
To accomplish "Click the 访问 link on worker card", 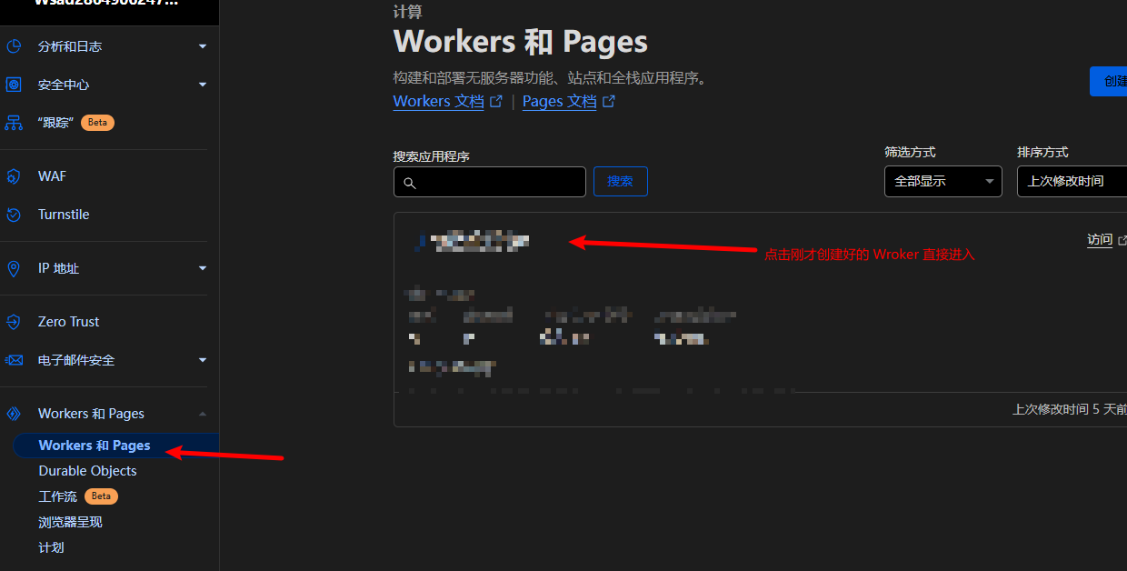I will coord(1100,240).
